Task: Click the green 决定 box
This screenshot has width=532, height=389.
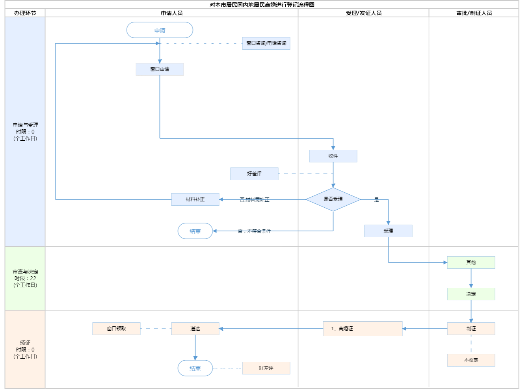Action: pyautogui.click(x=471, y=294)
